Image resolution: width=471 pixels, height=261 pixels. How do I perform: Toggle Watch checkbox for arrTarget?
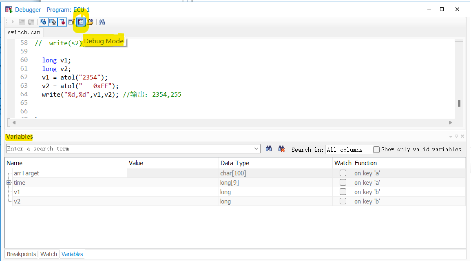343,173
